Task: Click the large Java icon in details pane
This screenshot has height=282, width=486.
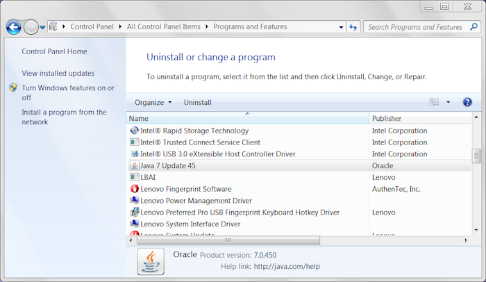Action: (x=151, y=262)
